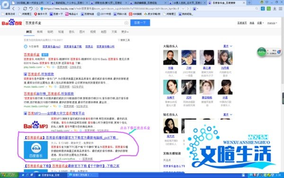The width and height of the screenshot is (284, 178).
Task: Close the active 百度音乐盒 search tab
Action: tap(244, 3)
